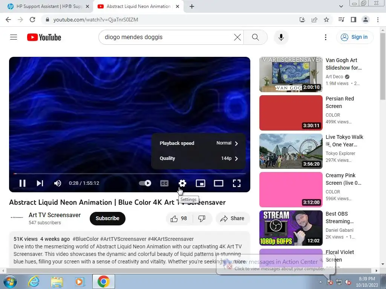386x289 pixels.
Task: Launch Internet Explorer from taskbar
Action: [x=34, y=281]
